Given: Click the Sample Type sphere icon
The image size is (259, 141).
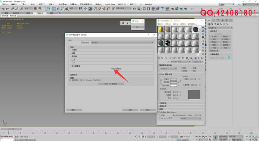Looking at the screenshot, I should 203,28.
